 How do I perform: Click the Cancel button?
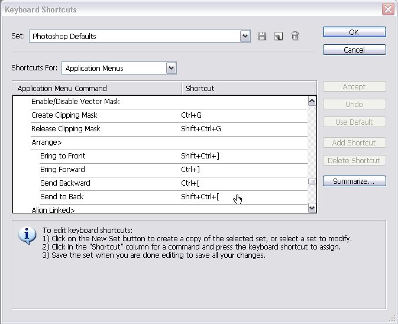354,50
